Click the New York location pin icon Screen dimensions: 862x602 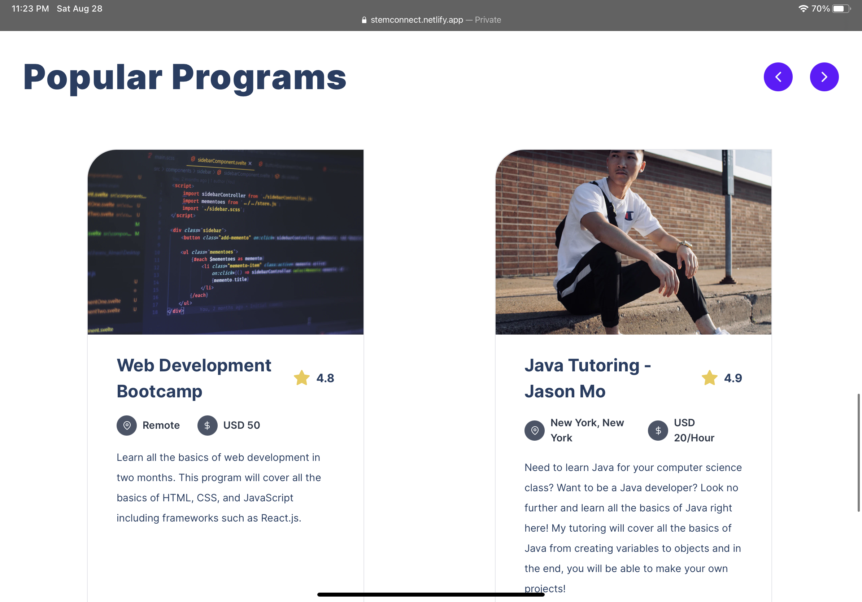point(535,431)
